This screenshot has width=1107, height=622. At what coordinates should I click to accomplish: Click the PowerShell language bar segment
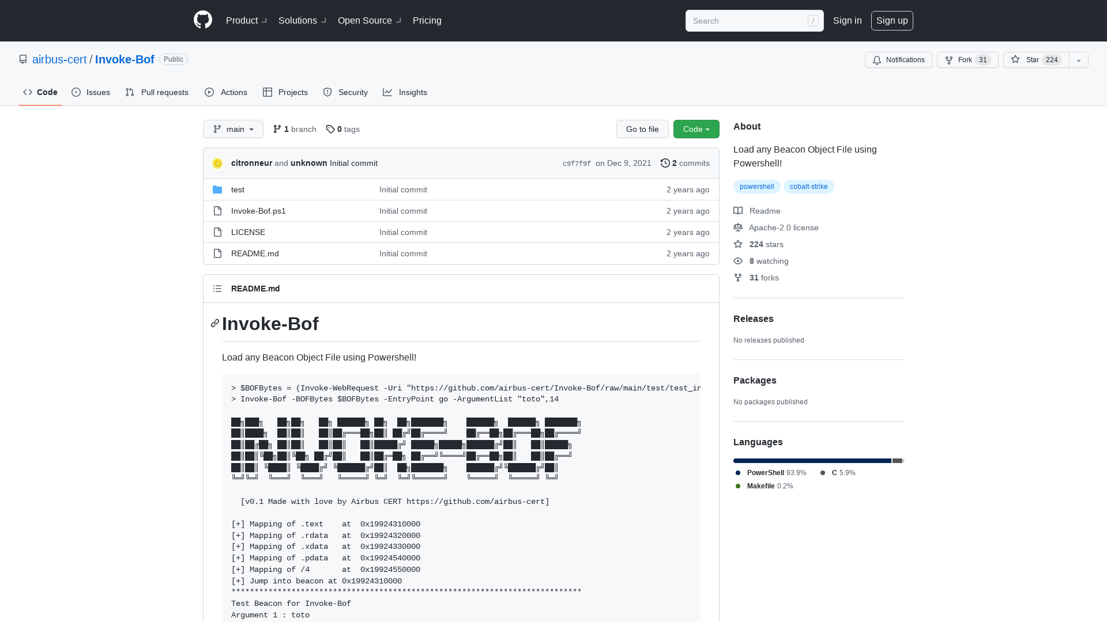point(812,461)
